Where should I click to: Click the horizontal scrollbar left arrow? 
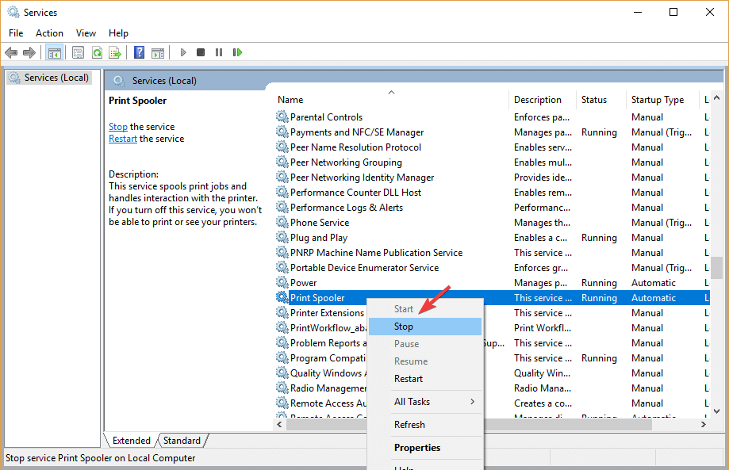pos(279,424)
